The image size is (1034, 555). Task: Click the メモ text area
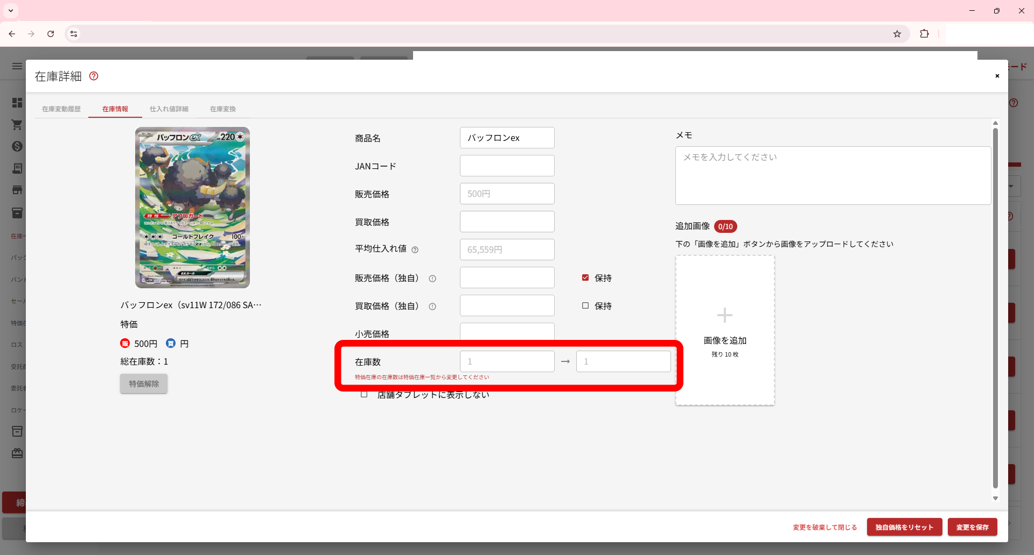(x=833, y=175)
